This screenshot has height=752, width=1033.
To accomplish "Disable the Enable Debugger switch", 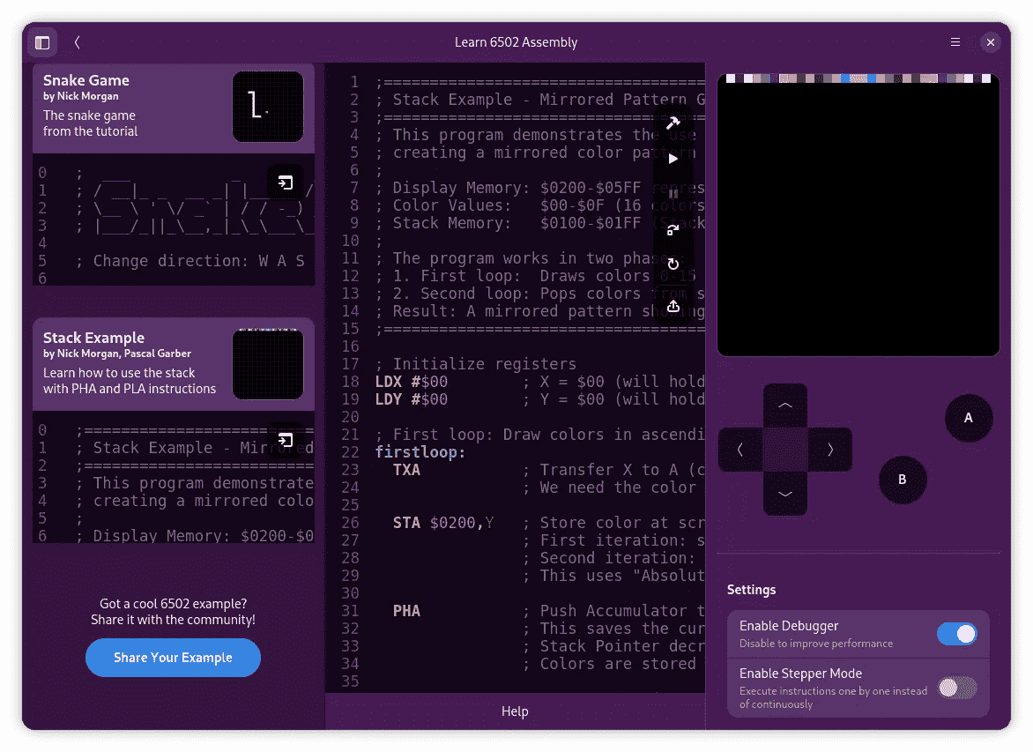I will tap(956, 634).
